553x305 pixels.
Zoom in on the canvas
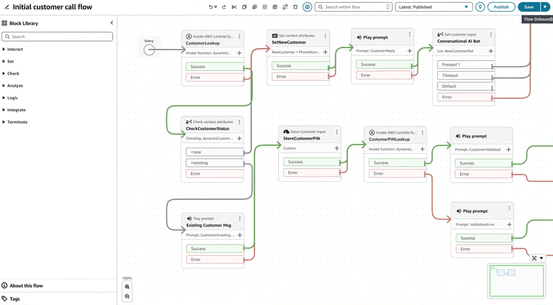pos(127,287)
